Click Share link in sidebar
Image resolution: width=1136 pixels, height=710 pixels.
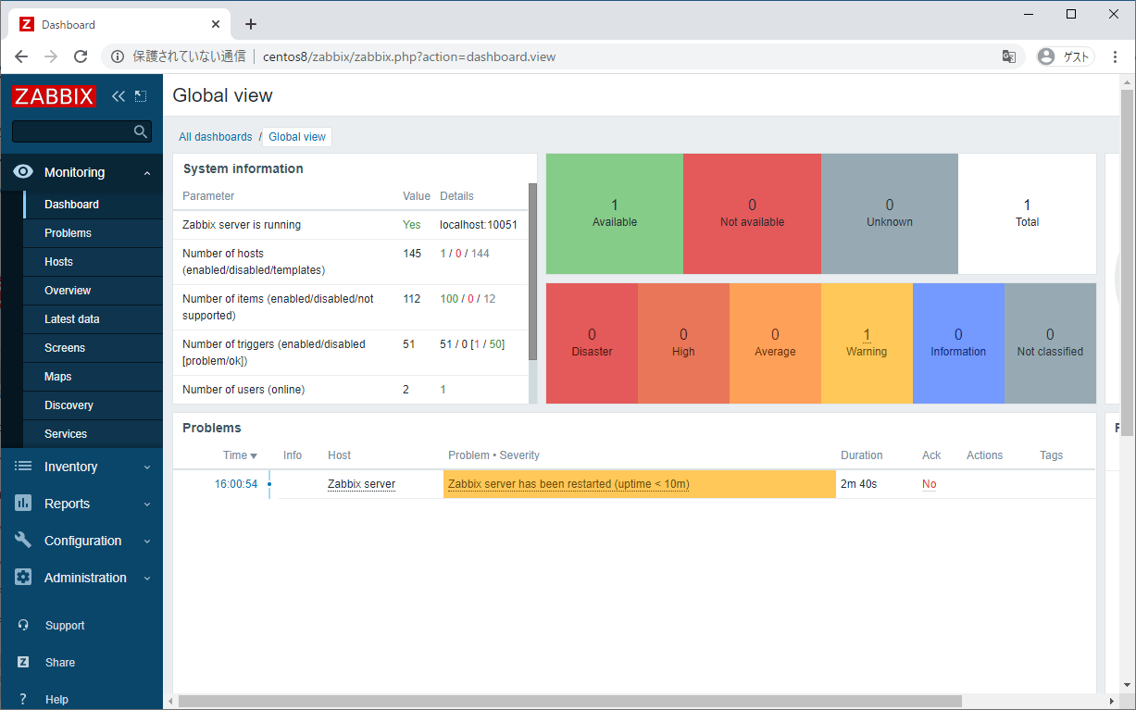click(x=60, y=663)
